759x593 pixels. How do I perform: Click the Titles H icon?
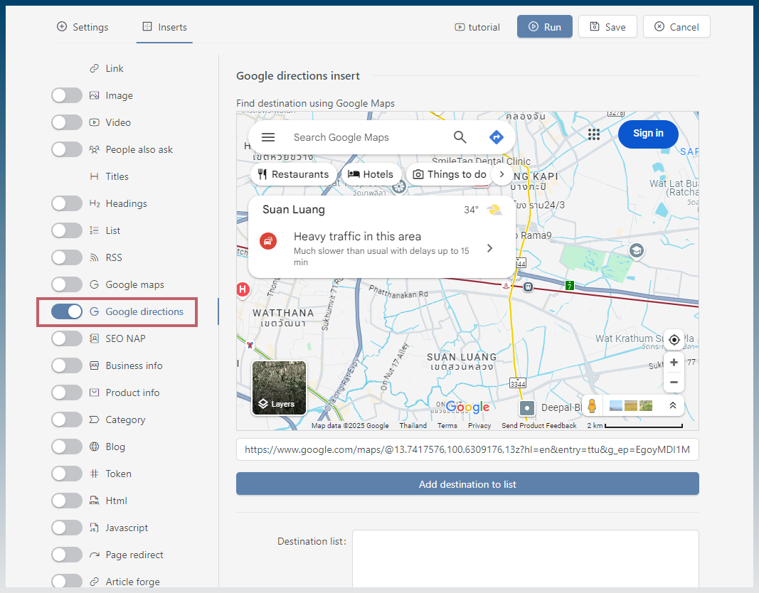[x=95, y=176]
